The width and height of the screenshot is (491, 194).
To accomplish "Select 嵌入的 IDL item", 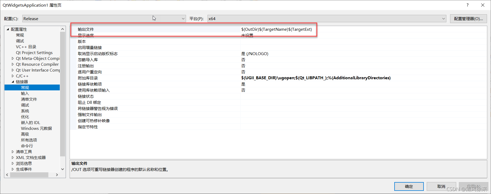I will point(31,122).
